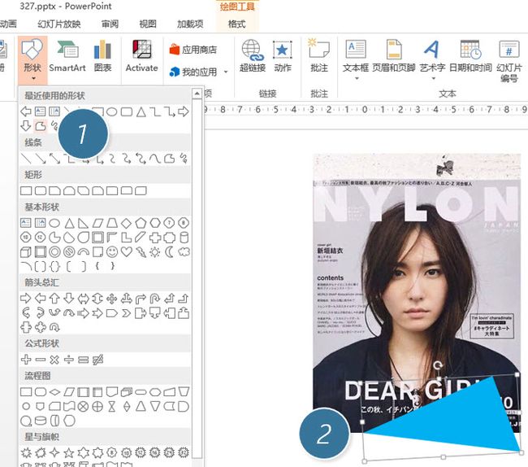Open the 格式 drawing tools tab

[x=236, y=24]
